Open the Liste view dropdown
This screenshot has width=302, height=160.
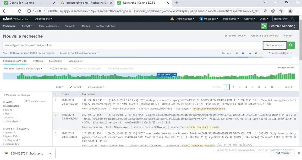(60, 87)
